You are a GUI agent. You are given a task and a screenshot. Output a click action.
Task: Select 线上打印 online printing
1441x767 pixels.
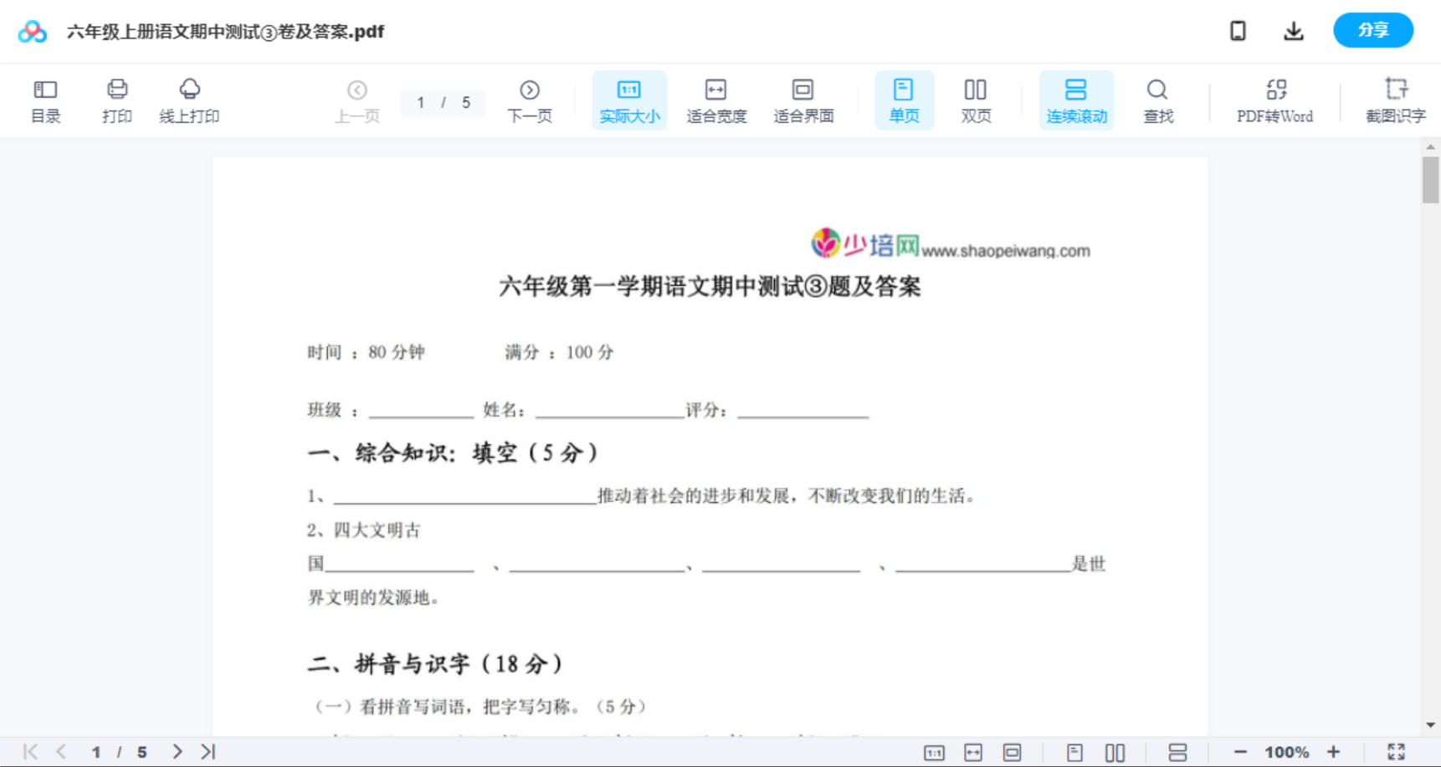click(x=190, y=100)
